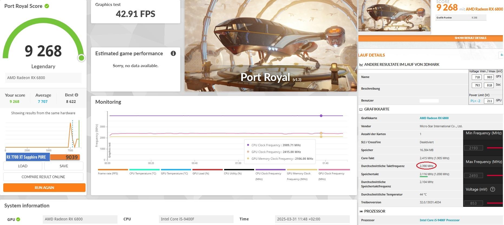The image size is (504, 225).
Task: Click the Treiberversion 32.0.13031.4034 value
Action: [430, 202]
